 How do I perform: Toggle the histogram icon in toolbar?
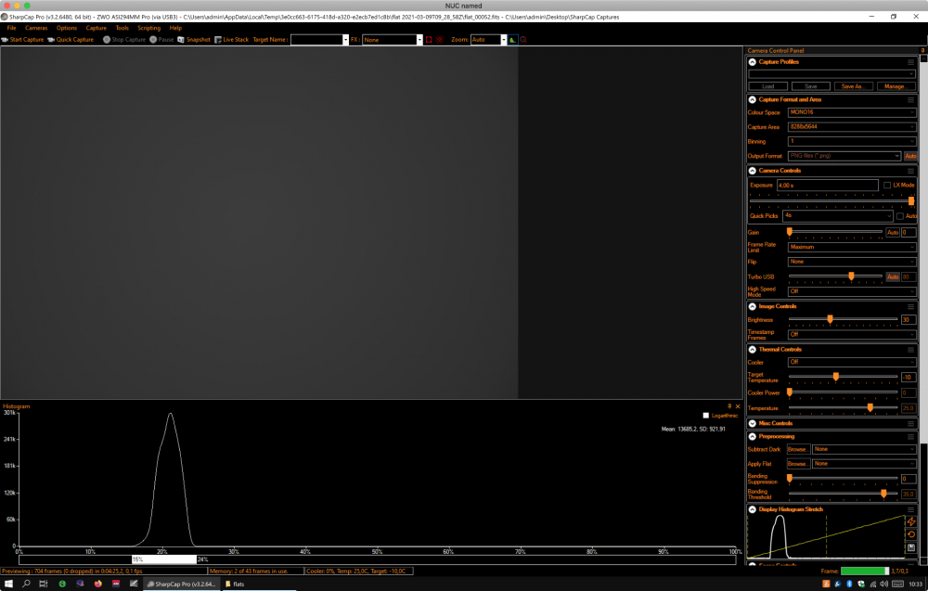[513, 40]
